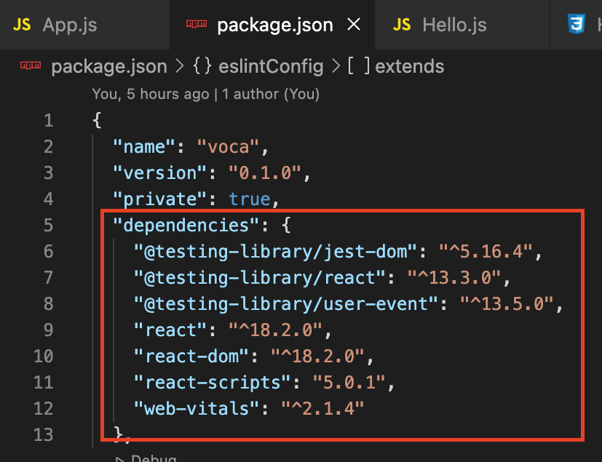Click line number 13 in gutter
Screen dimensions: 602x462
(44, 435)
